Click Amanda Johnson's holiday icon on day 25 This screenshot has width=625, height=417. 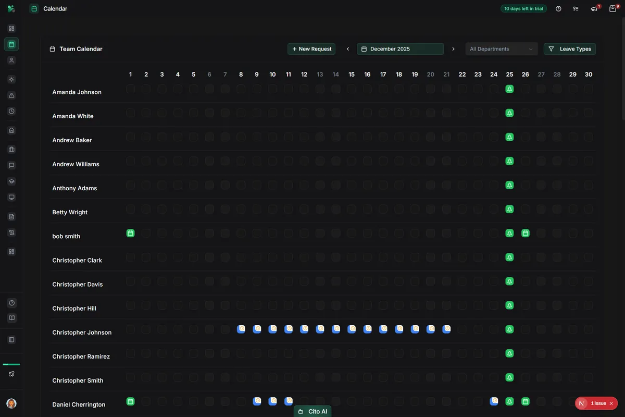point(509,89)
